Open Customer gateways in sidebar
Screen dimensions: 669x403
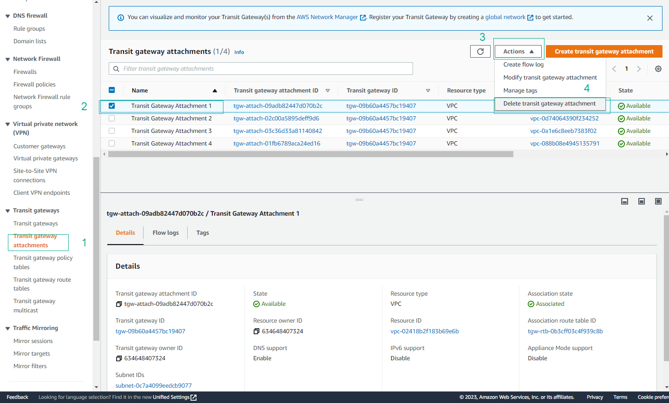[x=39, y=146]
